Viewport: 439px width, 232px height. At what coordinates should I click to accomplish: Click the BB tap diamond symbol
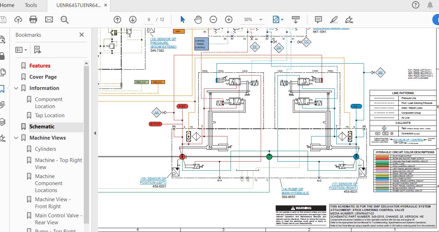click(380, 72)
